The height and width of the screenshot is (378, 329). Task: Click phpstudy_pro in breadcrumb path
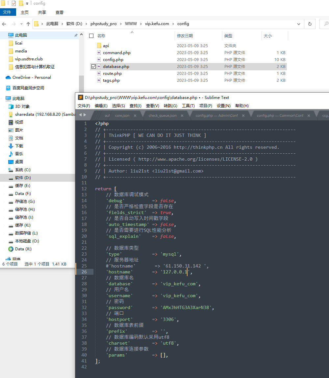(103, 24)
